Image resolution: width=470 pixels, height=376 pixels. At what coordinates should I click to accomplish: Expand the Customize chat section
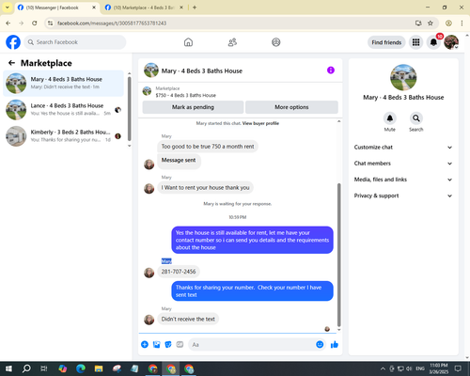coord(403,148)
